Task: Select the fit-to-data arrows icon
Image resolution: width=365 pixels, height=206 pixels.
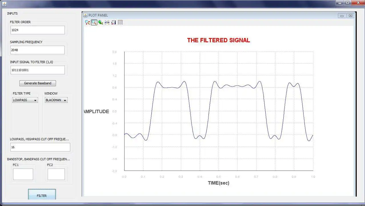Action: [107, 22]
